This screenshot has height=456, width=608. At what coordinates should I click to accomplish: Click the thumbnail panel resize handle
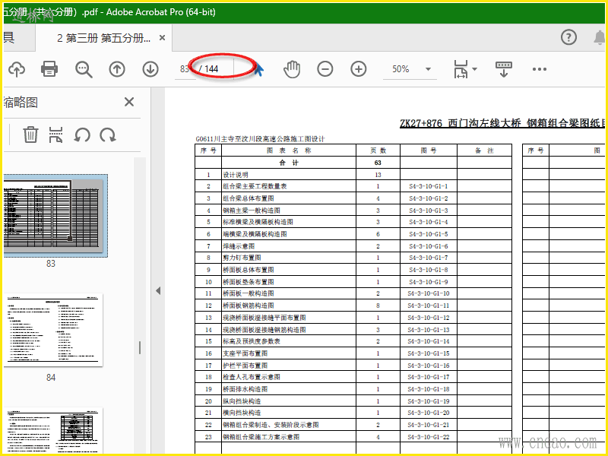coord(140,348)
